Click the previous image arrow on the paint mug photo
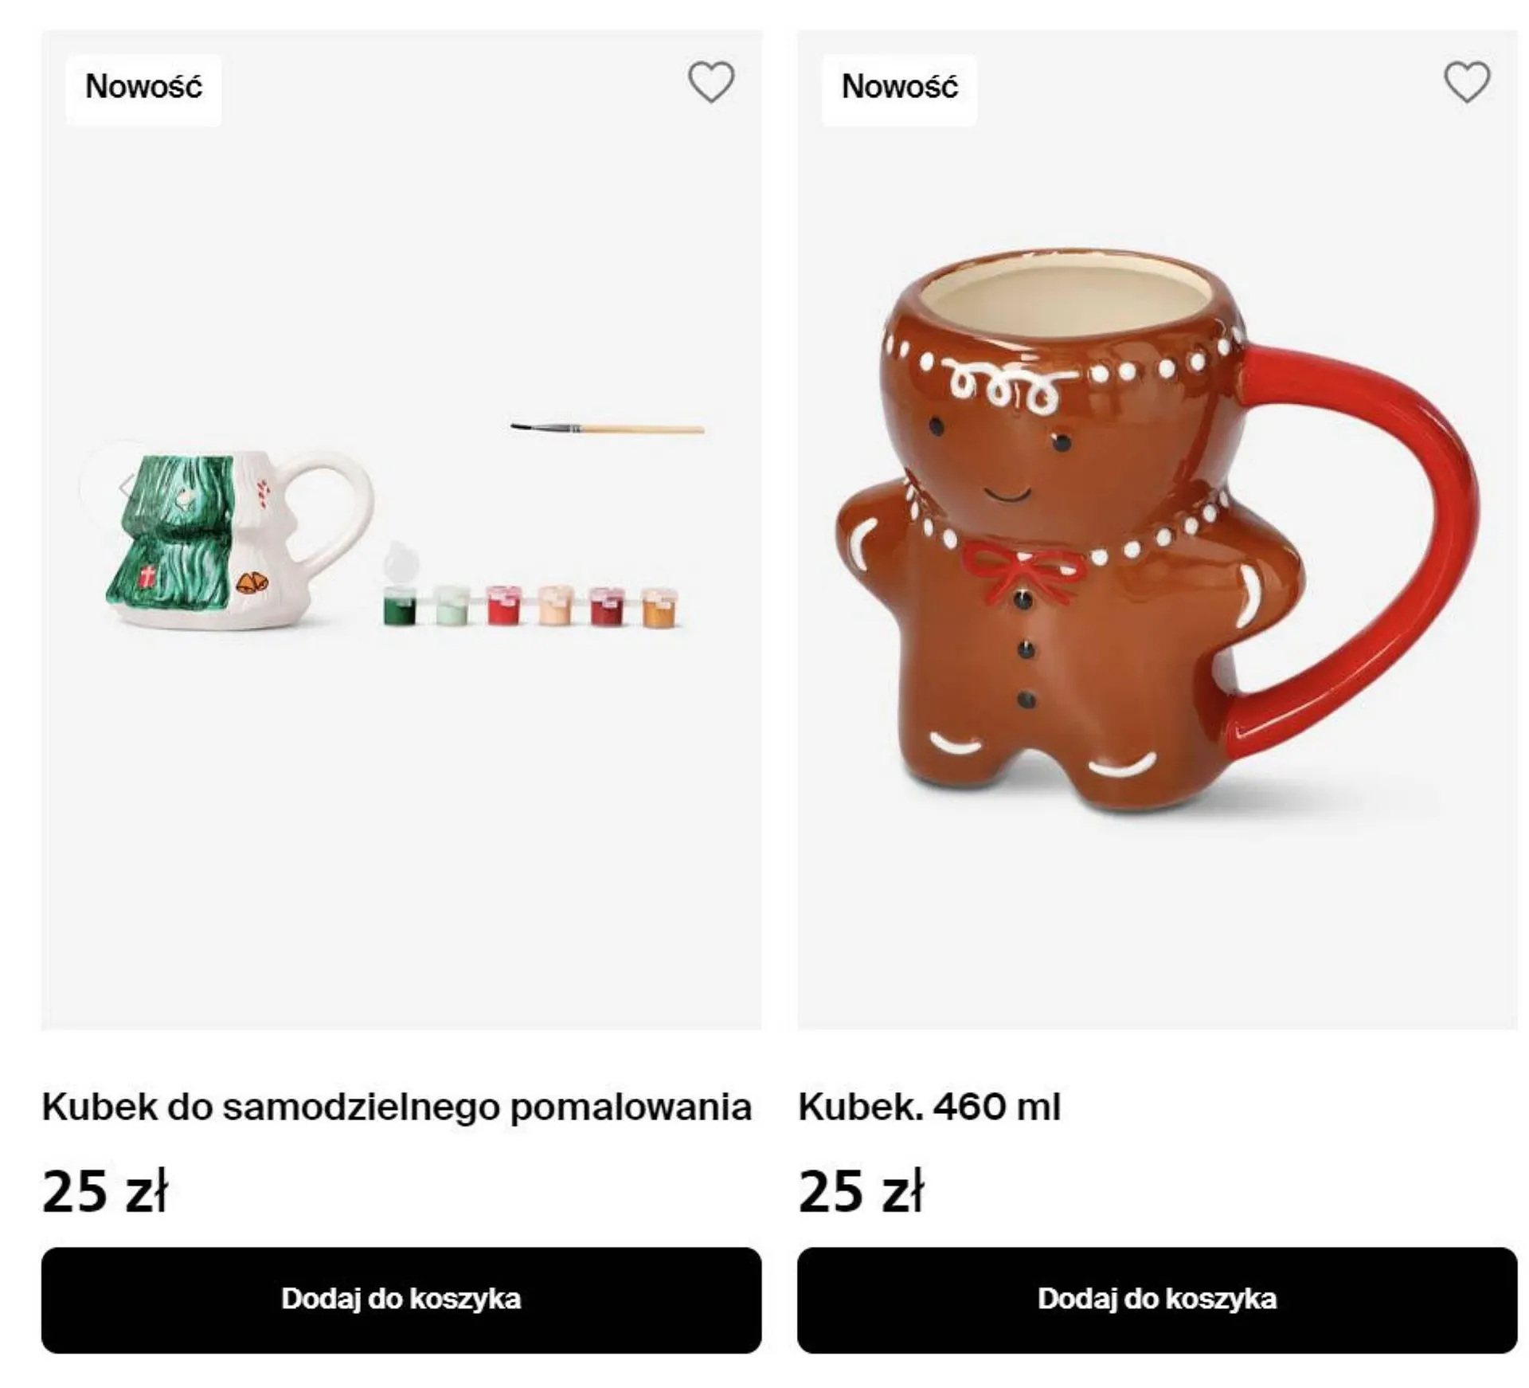 point(125,485)
